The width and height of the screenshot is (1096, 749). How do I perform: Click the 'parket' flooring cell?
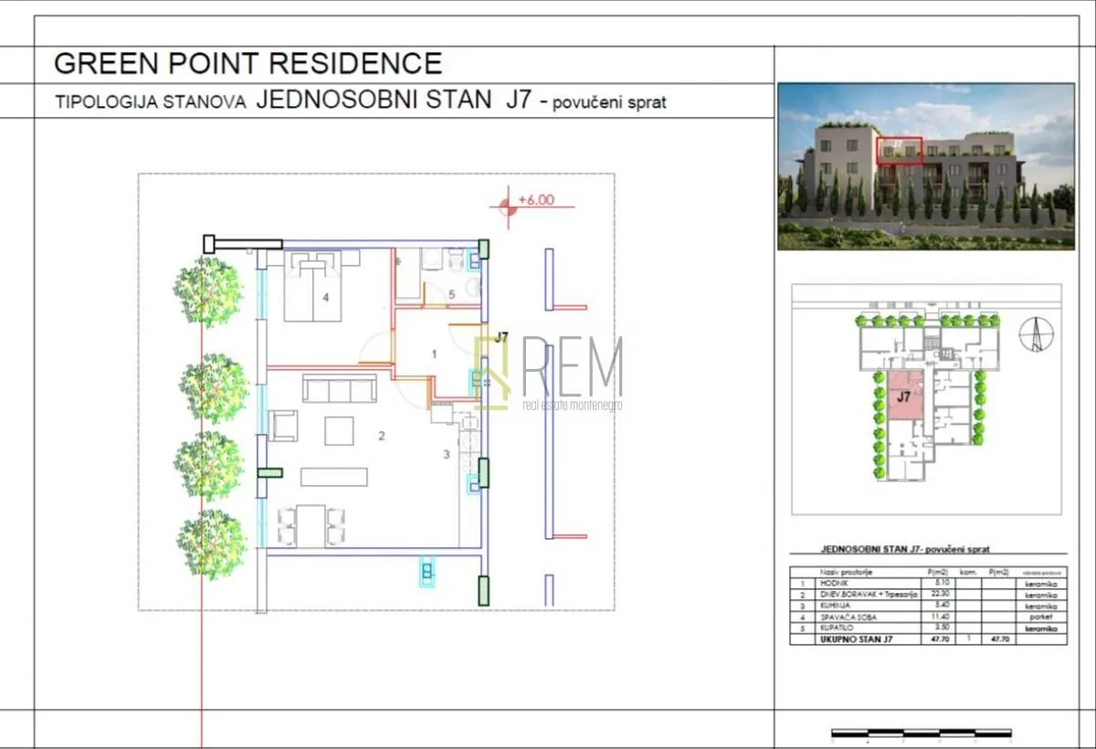(1041, 617)
